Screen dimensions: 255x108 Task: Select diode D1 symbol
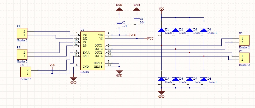pyautogui.click(x=161, y=30)
